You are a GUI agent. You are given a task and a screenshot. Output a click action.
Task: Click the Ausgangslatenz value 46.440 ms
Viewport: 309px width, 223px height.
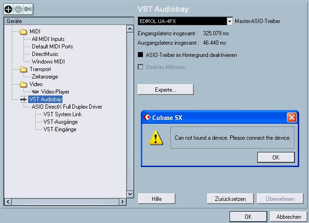click(x=215, y=43)
